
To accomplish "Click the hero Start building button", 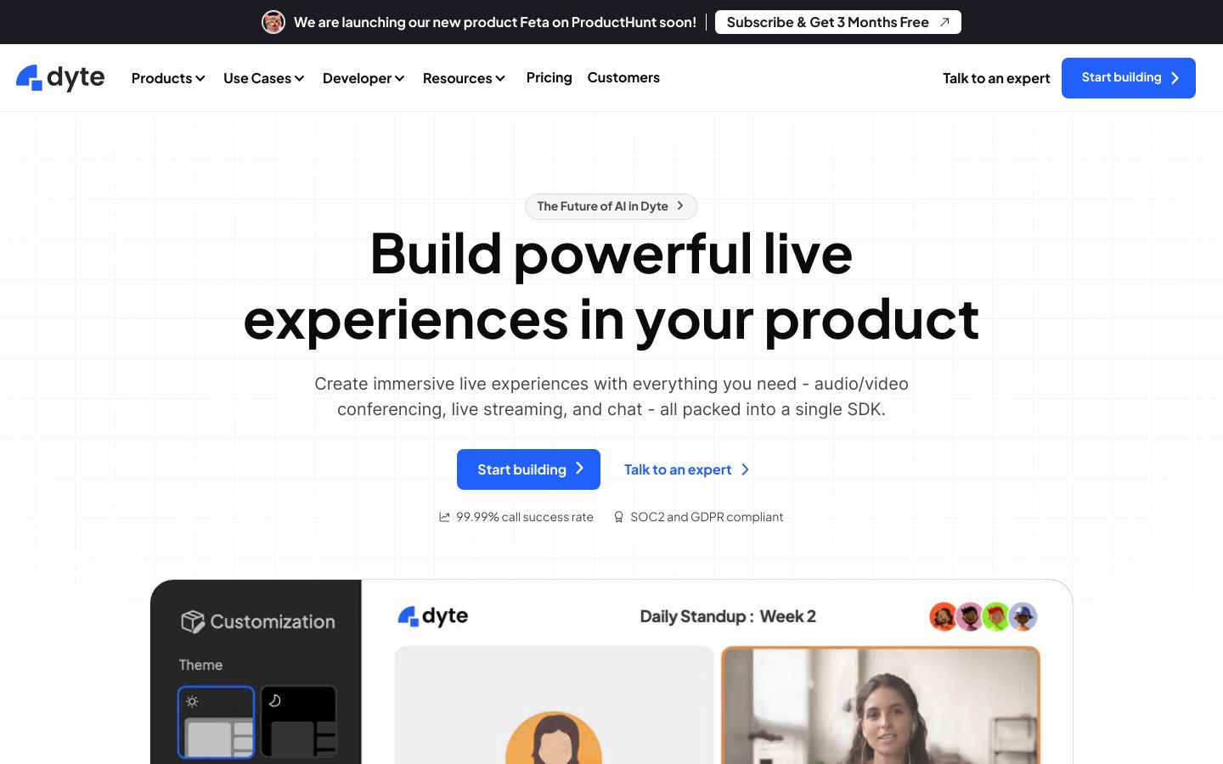I will [x=528, y=469].
